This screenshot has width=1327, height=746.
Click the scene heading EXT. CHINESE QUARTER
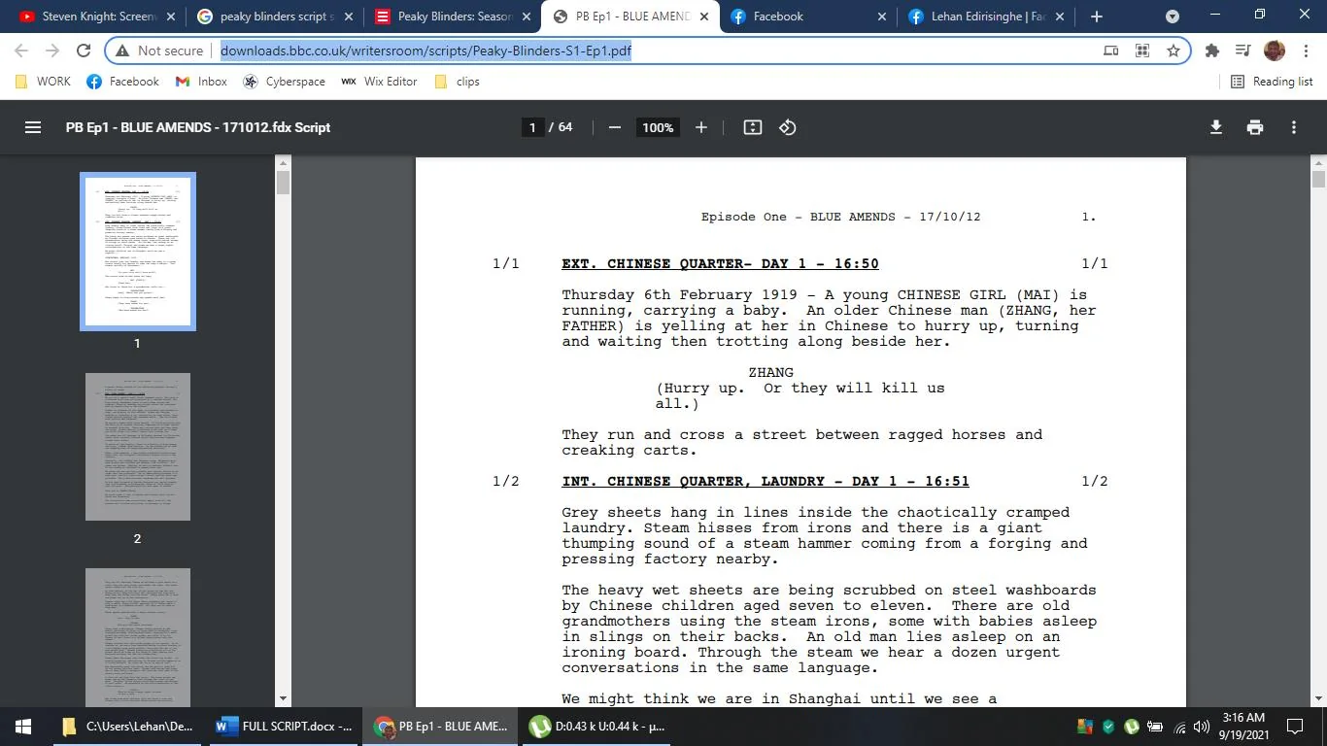[x=720, y=264]
